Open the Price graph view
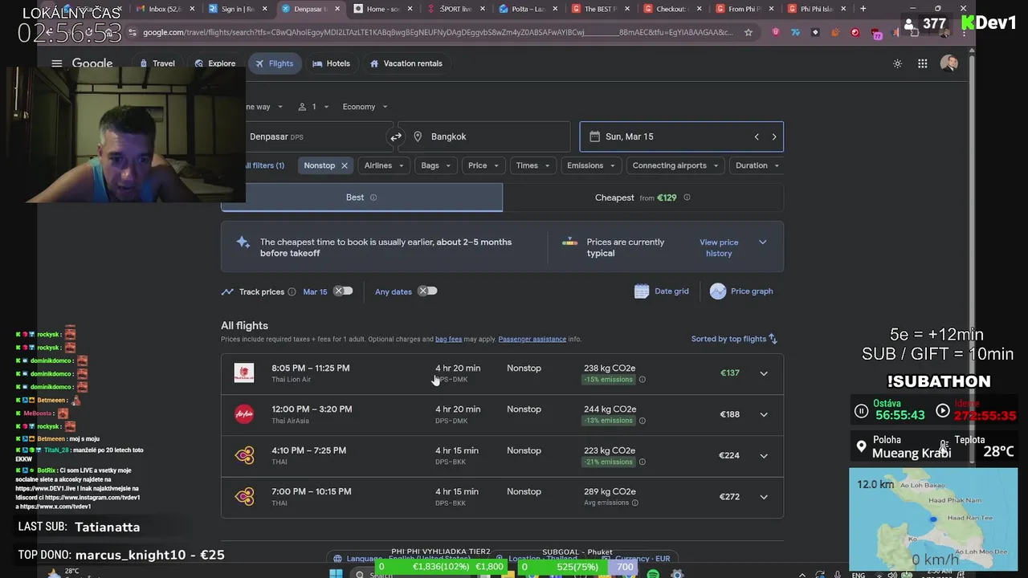The width and height of the screenshot is (1028, 578). pos(741,291)
